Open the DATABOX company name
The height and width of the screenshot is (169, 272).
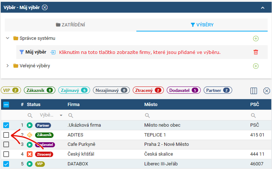click(x=78, y=164)
